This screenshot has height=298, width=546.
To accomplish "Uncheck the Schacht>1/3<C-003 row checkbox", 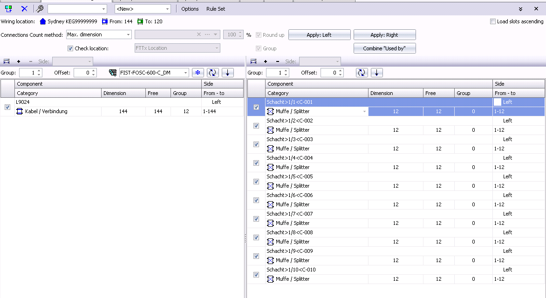I will (256, 144).
